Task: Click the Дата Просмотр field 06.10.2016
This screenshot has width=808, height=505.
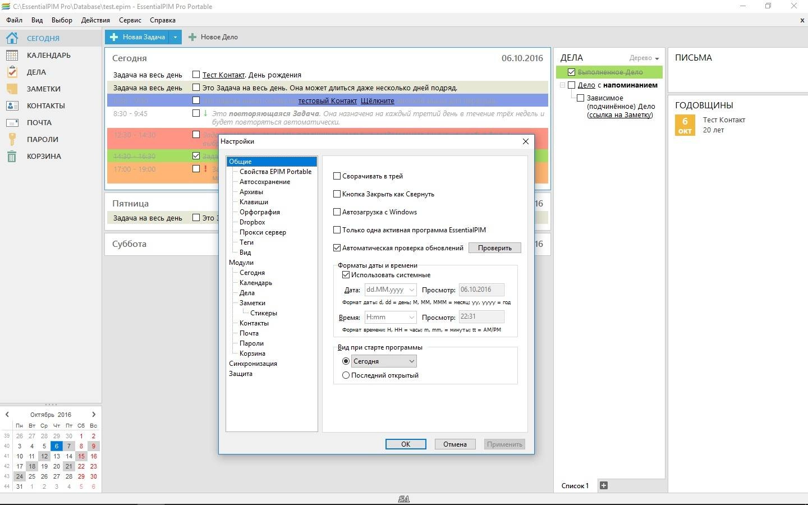Action: (x=481, y=290)
